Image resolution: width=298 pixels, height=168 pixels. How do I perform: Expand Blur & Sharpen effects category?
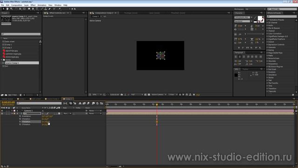(x=267, y=28)
